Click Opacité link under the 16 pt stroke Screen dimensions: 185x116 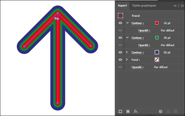point(144,31)
